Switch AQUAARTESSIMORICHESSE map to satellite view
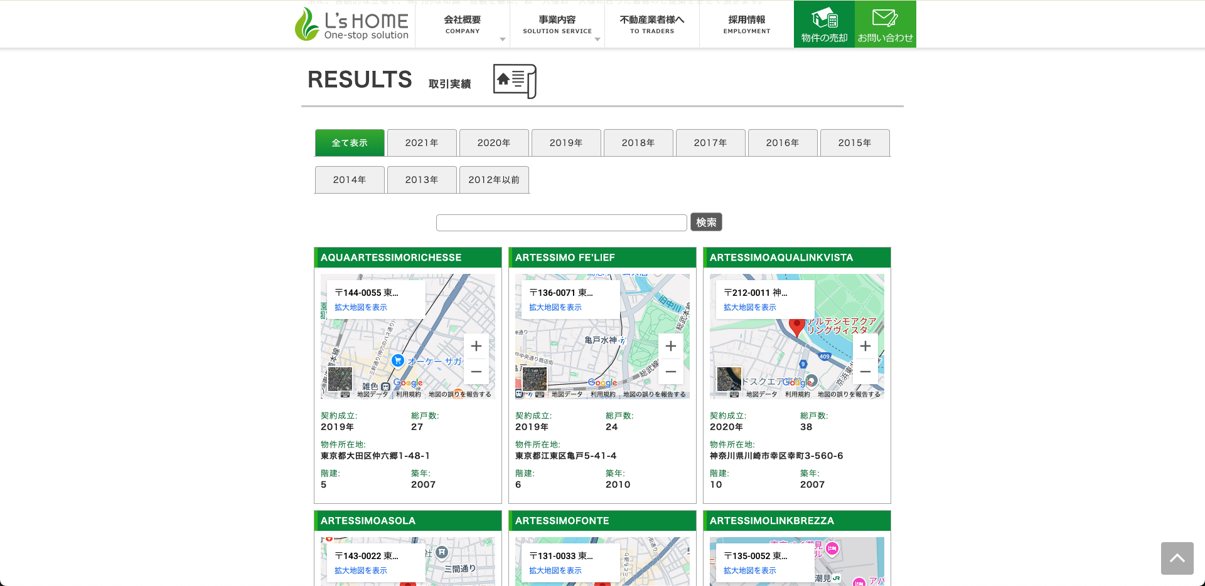Image resolution: width=1205 pixels, height=586 pixels. tap(340, 379)
